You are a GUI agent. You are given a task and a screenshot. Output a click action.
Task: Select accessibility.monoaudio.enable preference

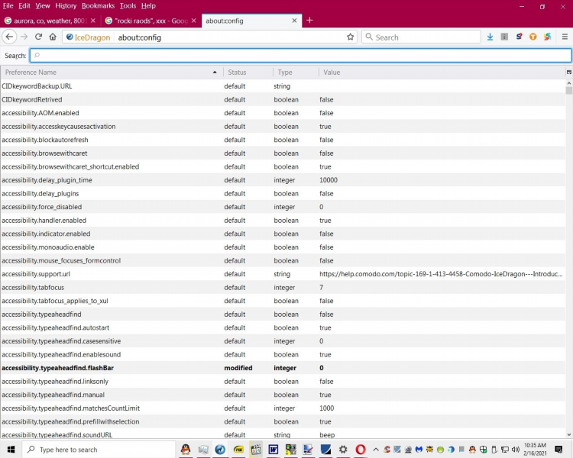283,247
